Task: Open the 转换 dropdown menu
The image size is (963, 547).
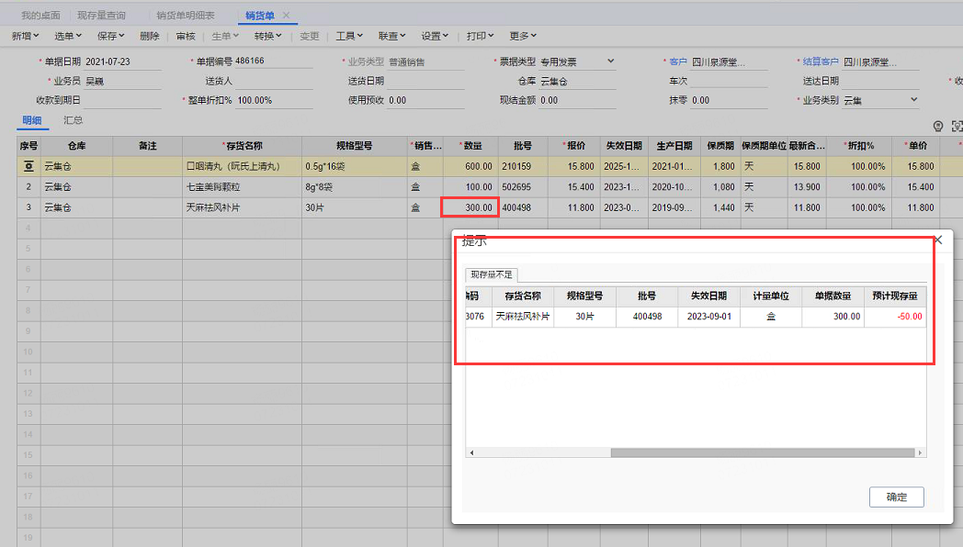Action: [x=267, y=36]
